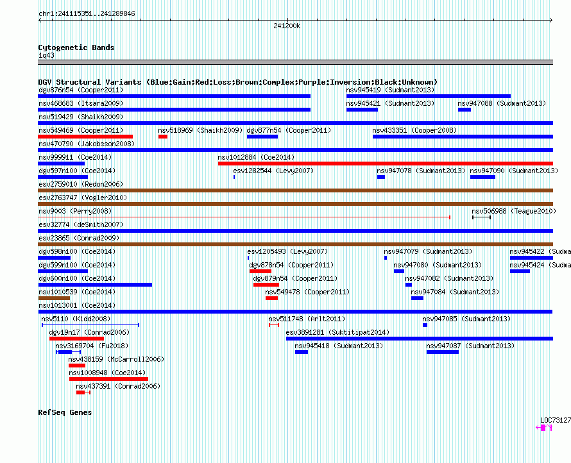Click the dgv876n54 (Cooper2011) variant label
The width and height of the screenshot is (571, 463).
[81, 90]
